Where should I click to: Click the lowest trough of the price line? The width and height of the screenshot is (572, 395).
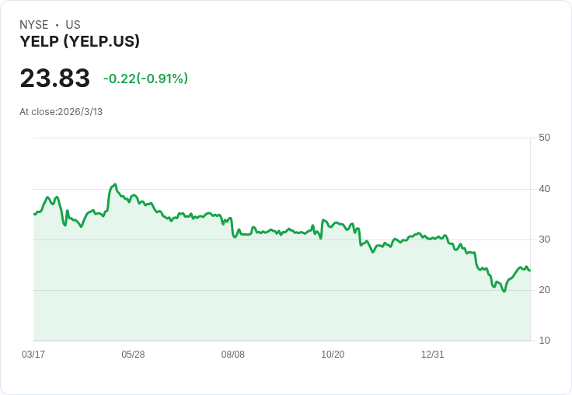click(504, 292)
